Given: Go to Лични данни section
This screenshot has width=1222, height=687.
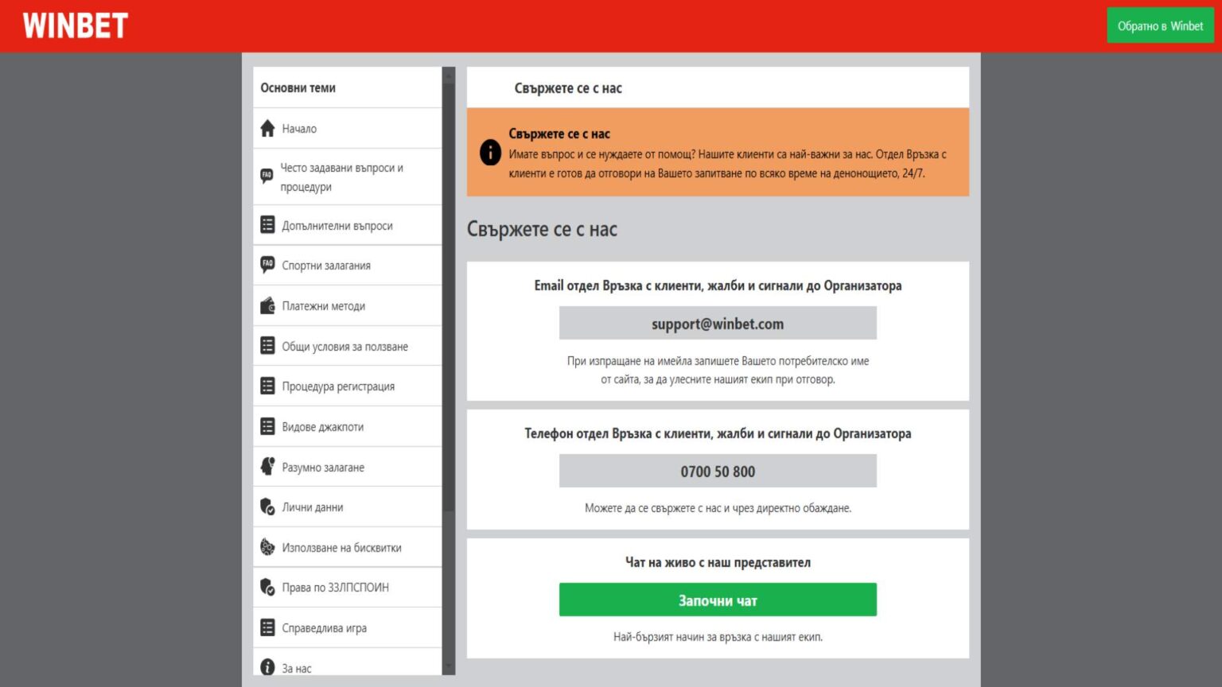Looking at the screenshot, I should 347,507.
